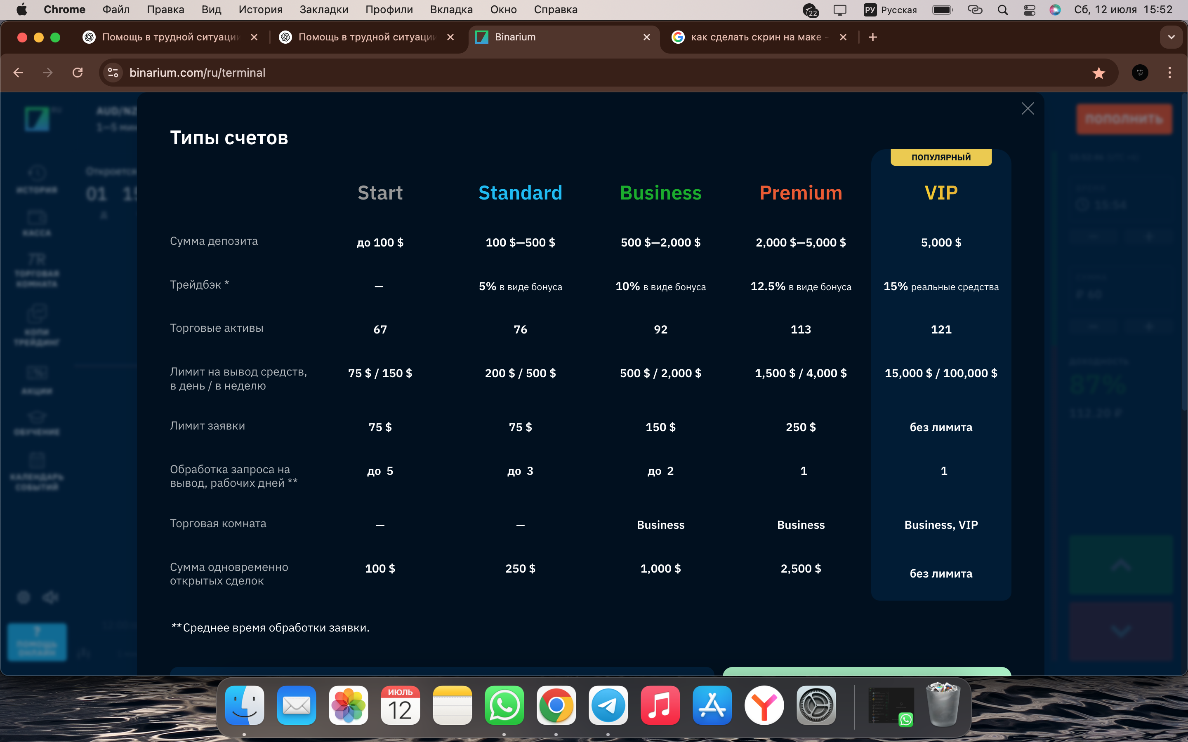The width and height of the screenshot is (1188, 742).
Task: Open Chrome three-dot menu
Action: 1169,73
